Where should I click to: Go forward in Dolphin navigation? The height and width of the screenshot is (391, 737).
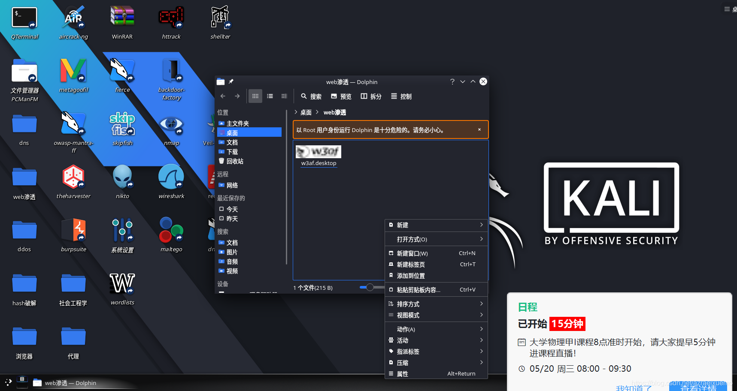237,96
